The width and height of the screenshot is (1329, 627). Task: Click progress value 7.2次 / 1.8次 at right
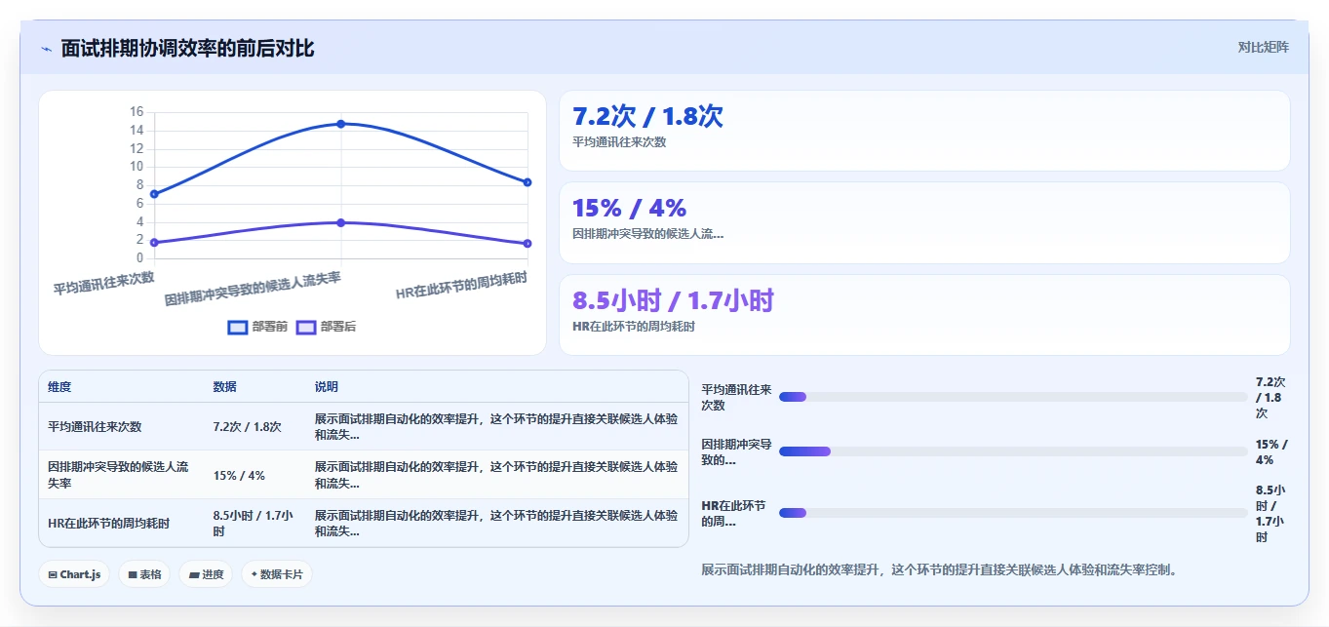(x=1270, y=397)
